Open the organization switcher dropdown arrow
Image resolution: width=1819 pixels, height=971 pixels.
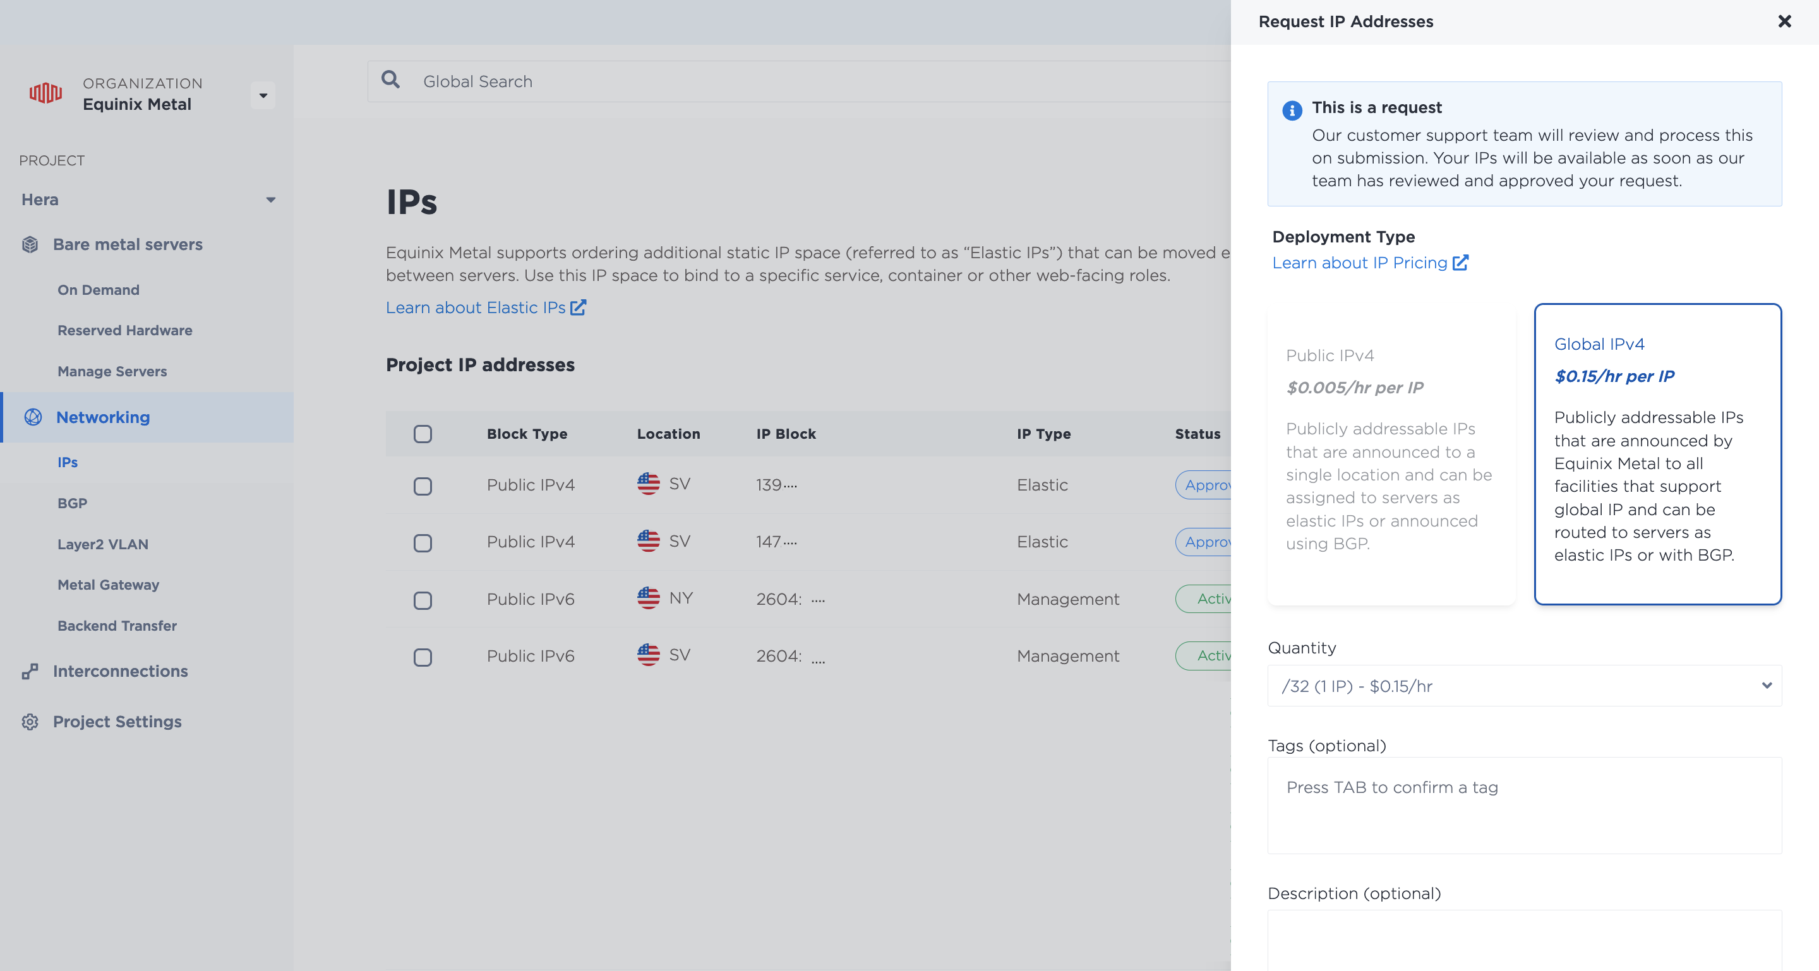pos(263,95)
